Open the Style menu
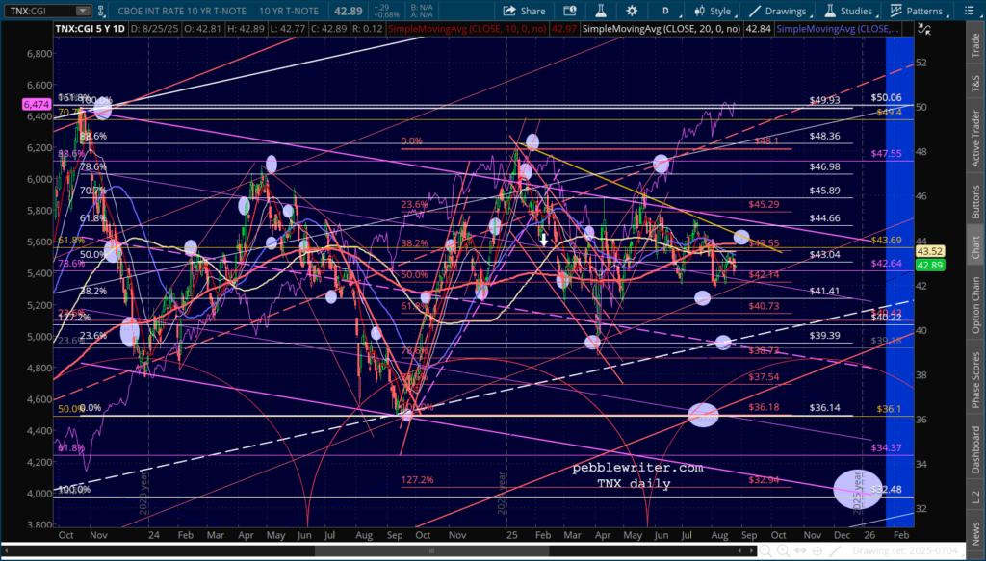This screenshot has height=561, width=986. (x=714, y=11)
